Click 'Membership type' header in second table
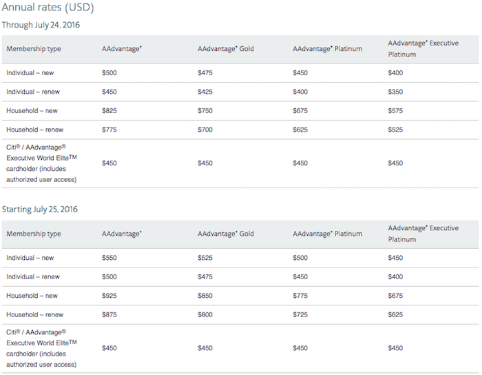Screen dimensions: 482x375 [34, 234]
